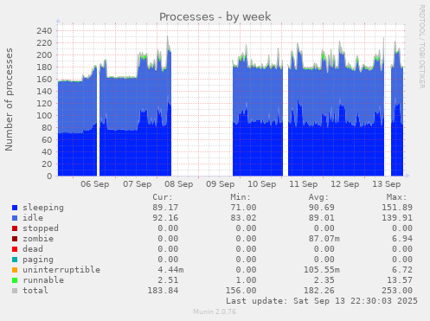The width and height of the screenshot is (430, 321).
Task: Click total current value 183.84
Action: coord(163,291)
